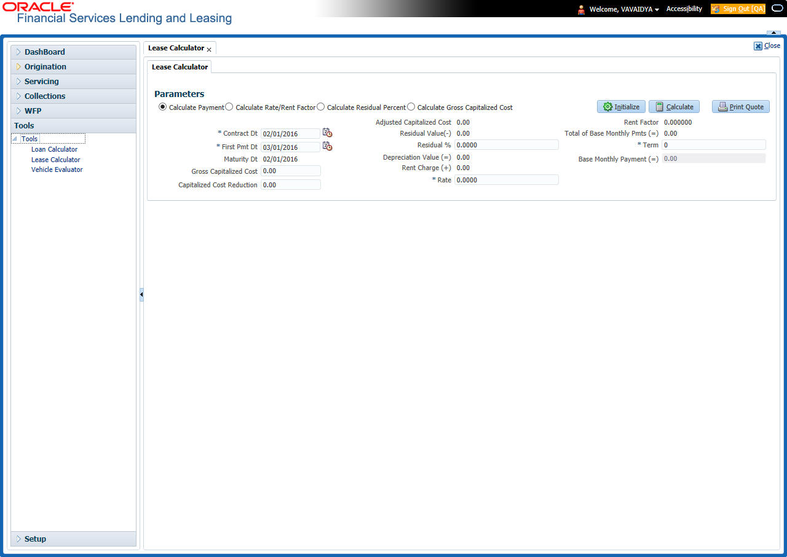Collapse the left navigation panel splitter
The width and height of the screenshot is (787, 557).
click(141, 295)
